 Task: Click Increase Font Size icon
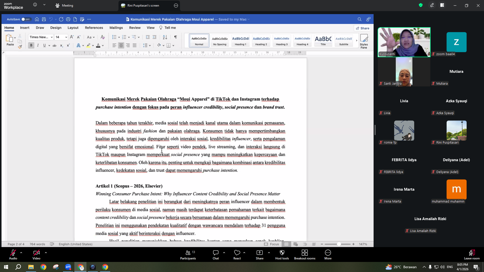click(72, 37)
